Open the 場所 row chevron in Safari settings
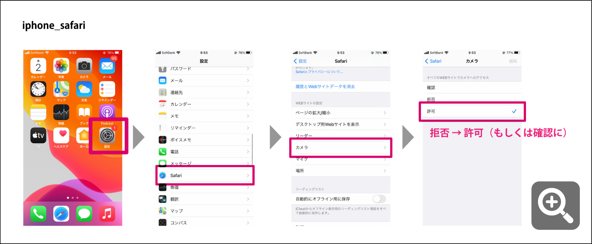The height and width of the screenshot is (244, 592). point(385,171)
